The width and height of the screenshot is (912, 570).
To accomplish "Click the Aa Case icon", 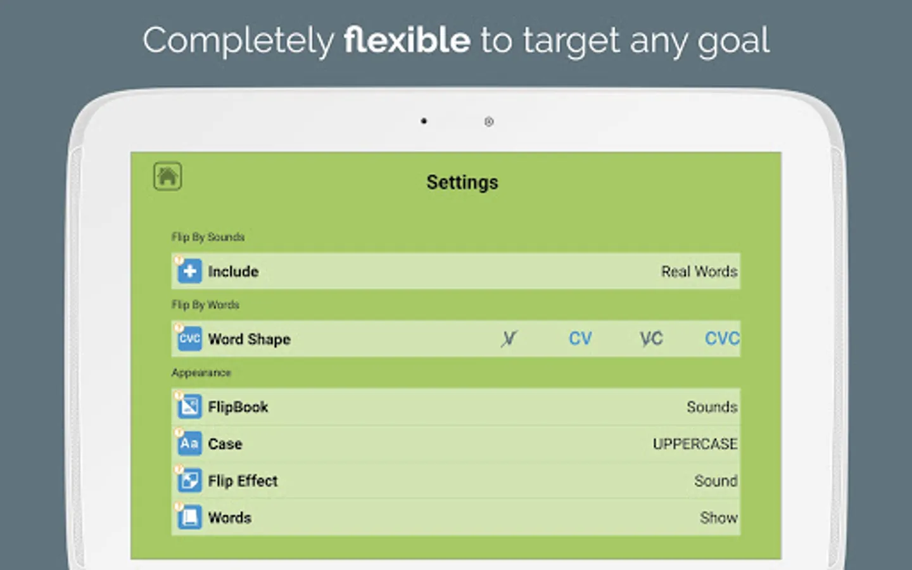I will (x=189, y=443).
